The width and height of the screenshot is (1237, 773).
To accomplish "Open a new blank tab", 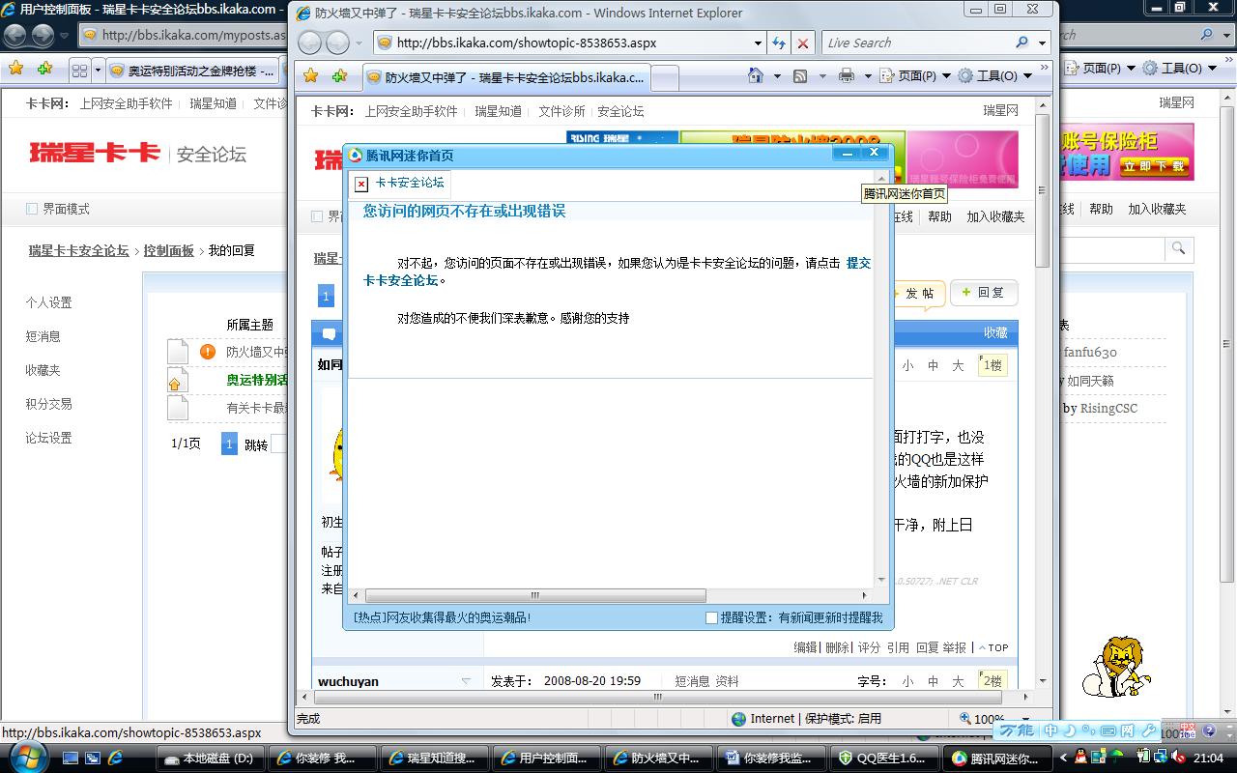I will (665, 77).
